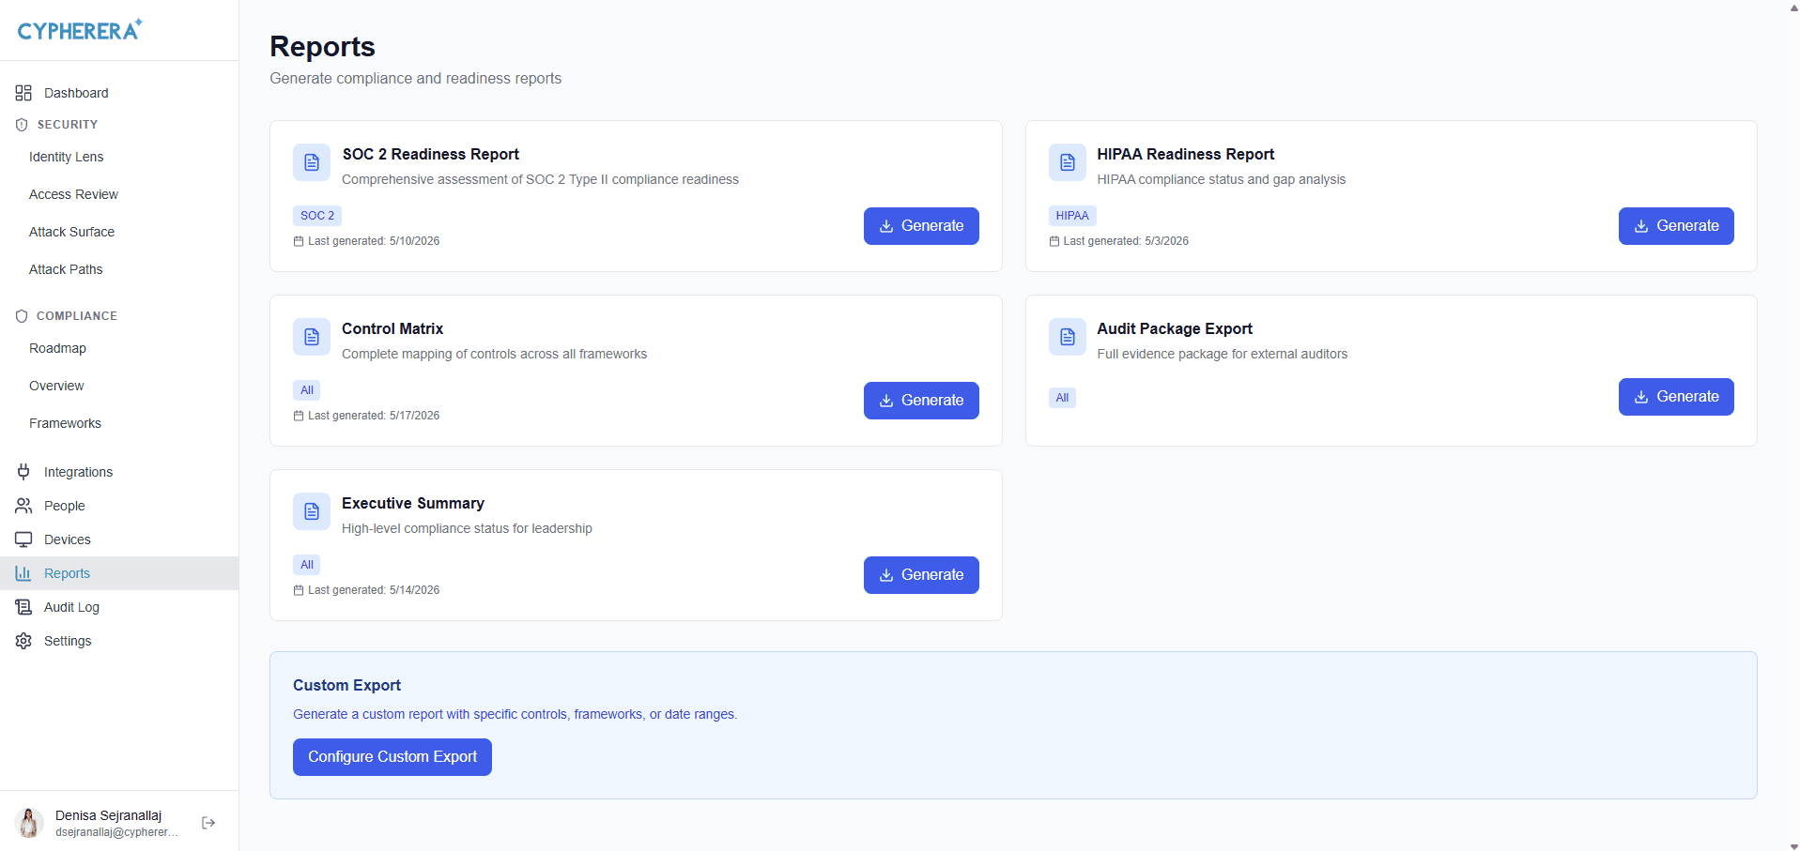The height and width of the screenshot is (851, 1800).
Task: Click 'Generate compliance and readiness reports' subtitle
Action: point(415,79)
